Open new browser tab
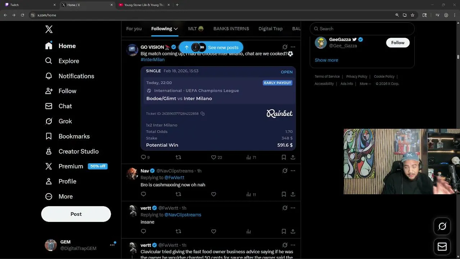Viewport: 460px width, 259px height. click(177, 5)
